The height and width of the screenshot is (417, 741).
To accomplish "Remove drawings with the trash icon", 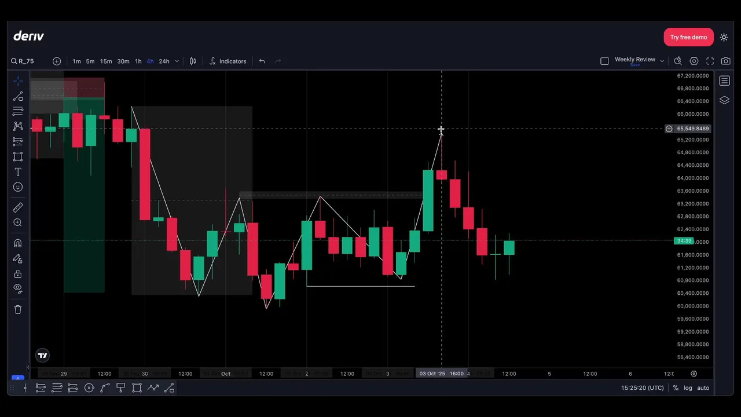I will 18,309.
